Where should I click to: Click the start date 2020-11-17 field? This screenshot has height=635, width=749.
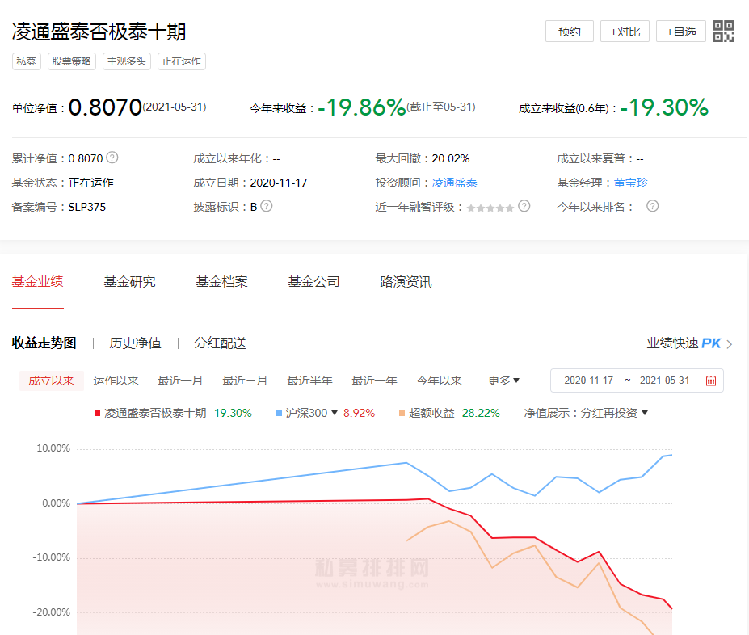point(588,381)
